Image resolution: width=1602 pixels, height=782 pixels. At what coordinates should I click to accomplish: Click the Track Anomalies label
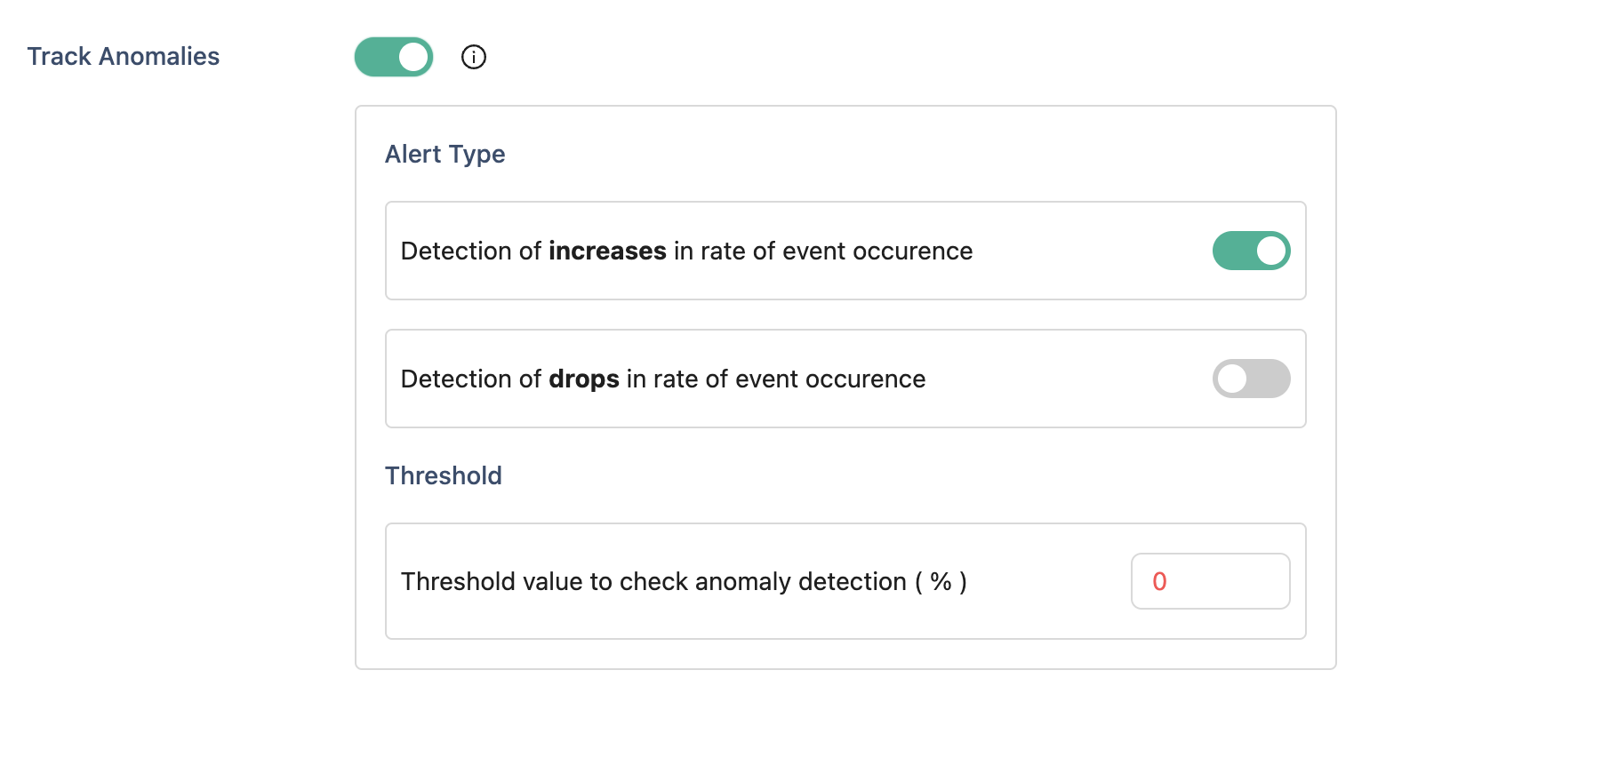coord(124,57)
